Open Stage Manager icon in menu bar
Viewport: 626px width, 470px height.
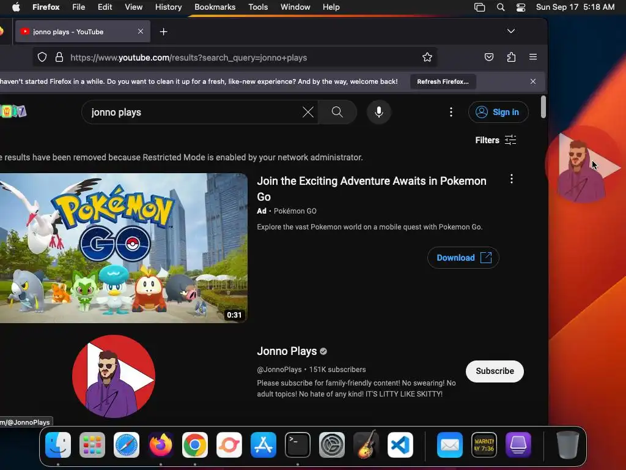(x=479, y=7)
